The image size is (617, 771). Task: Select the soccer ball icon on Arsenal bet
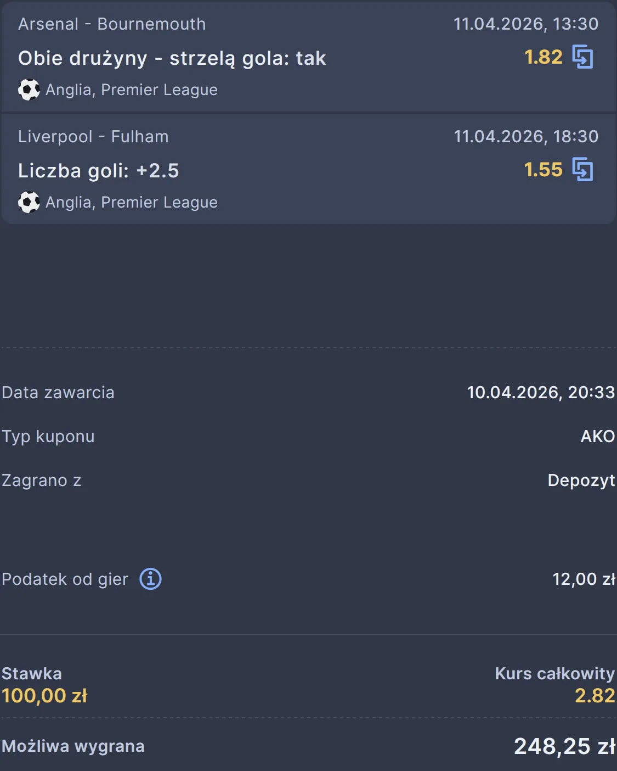tap(30, 89)
